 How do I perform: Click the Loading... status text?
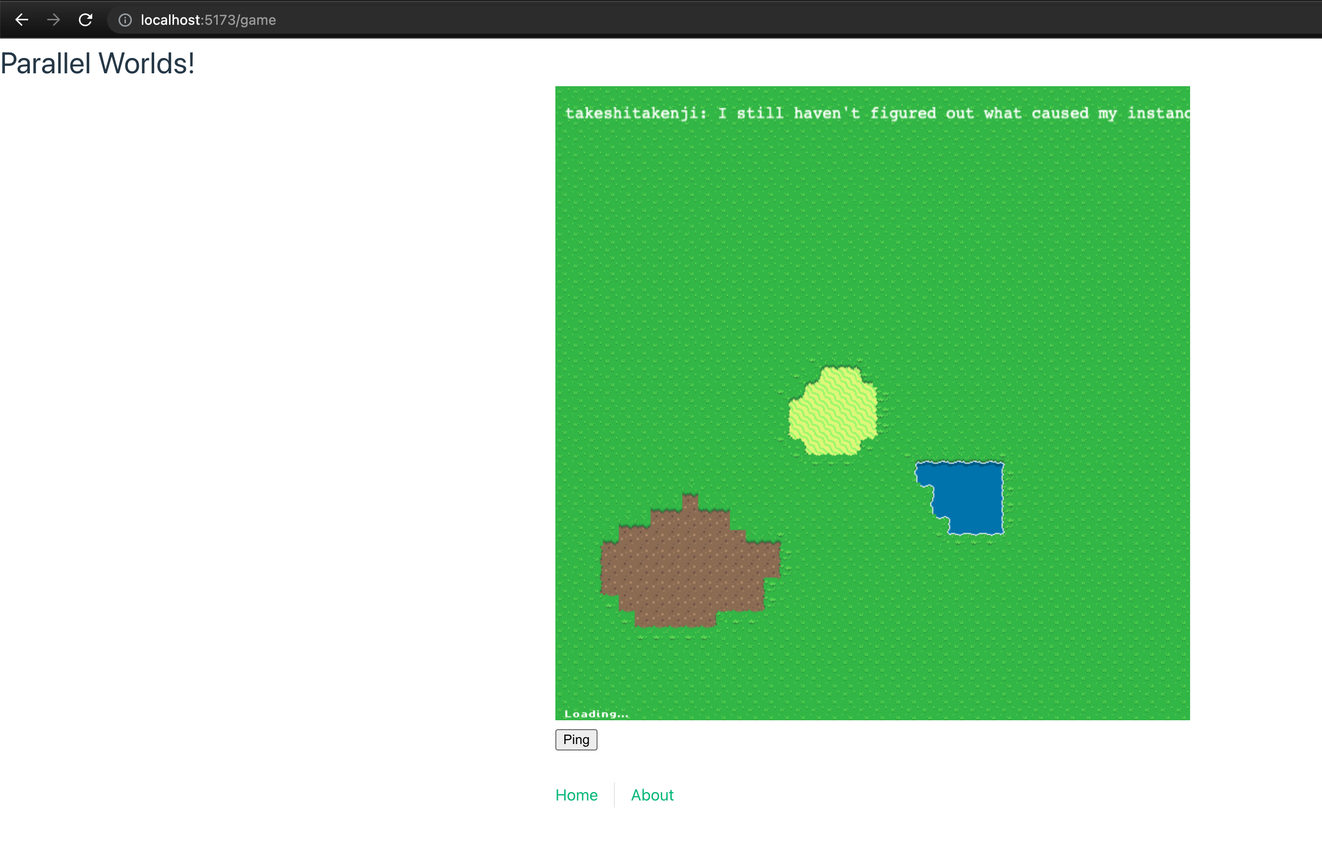(596, 714)
